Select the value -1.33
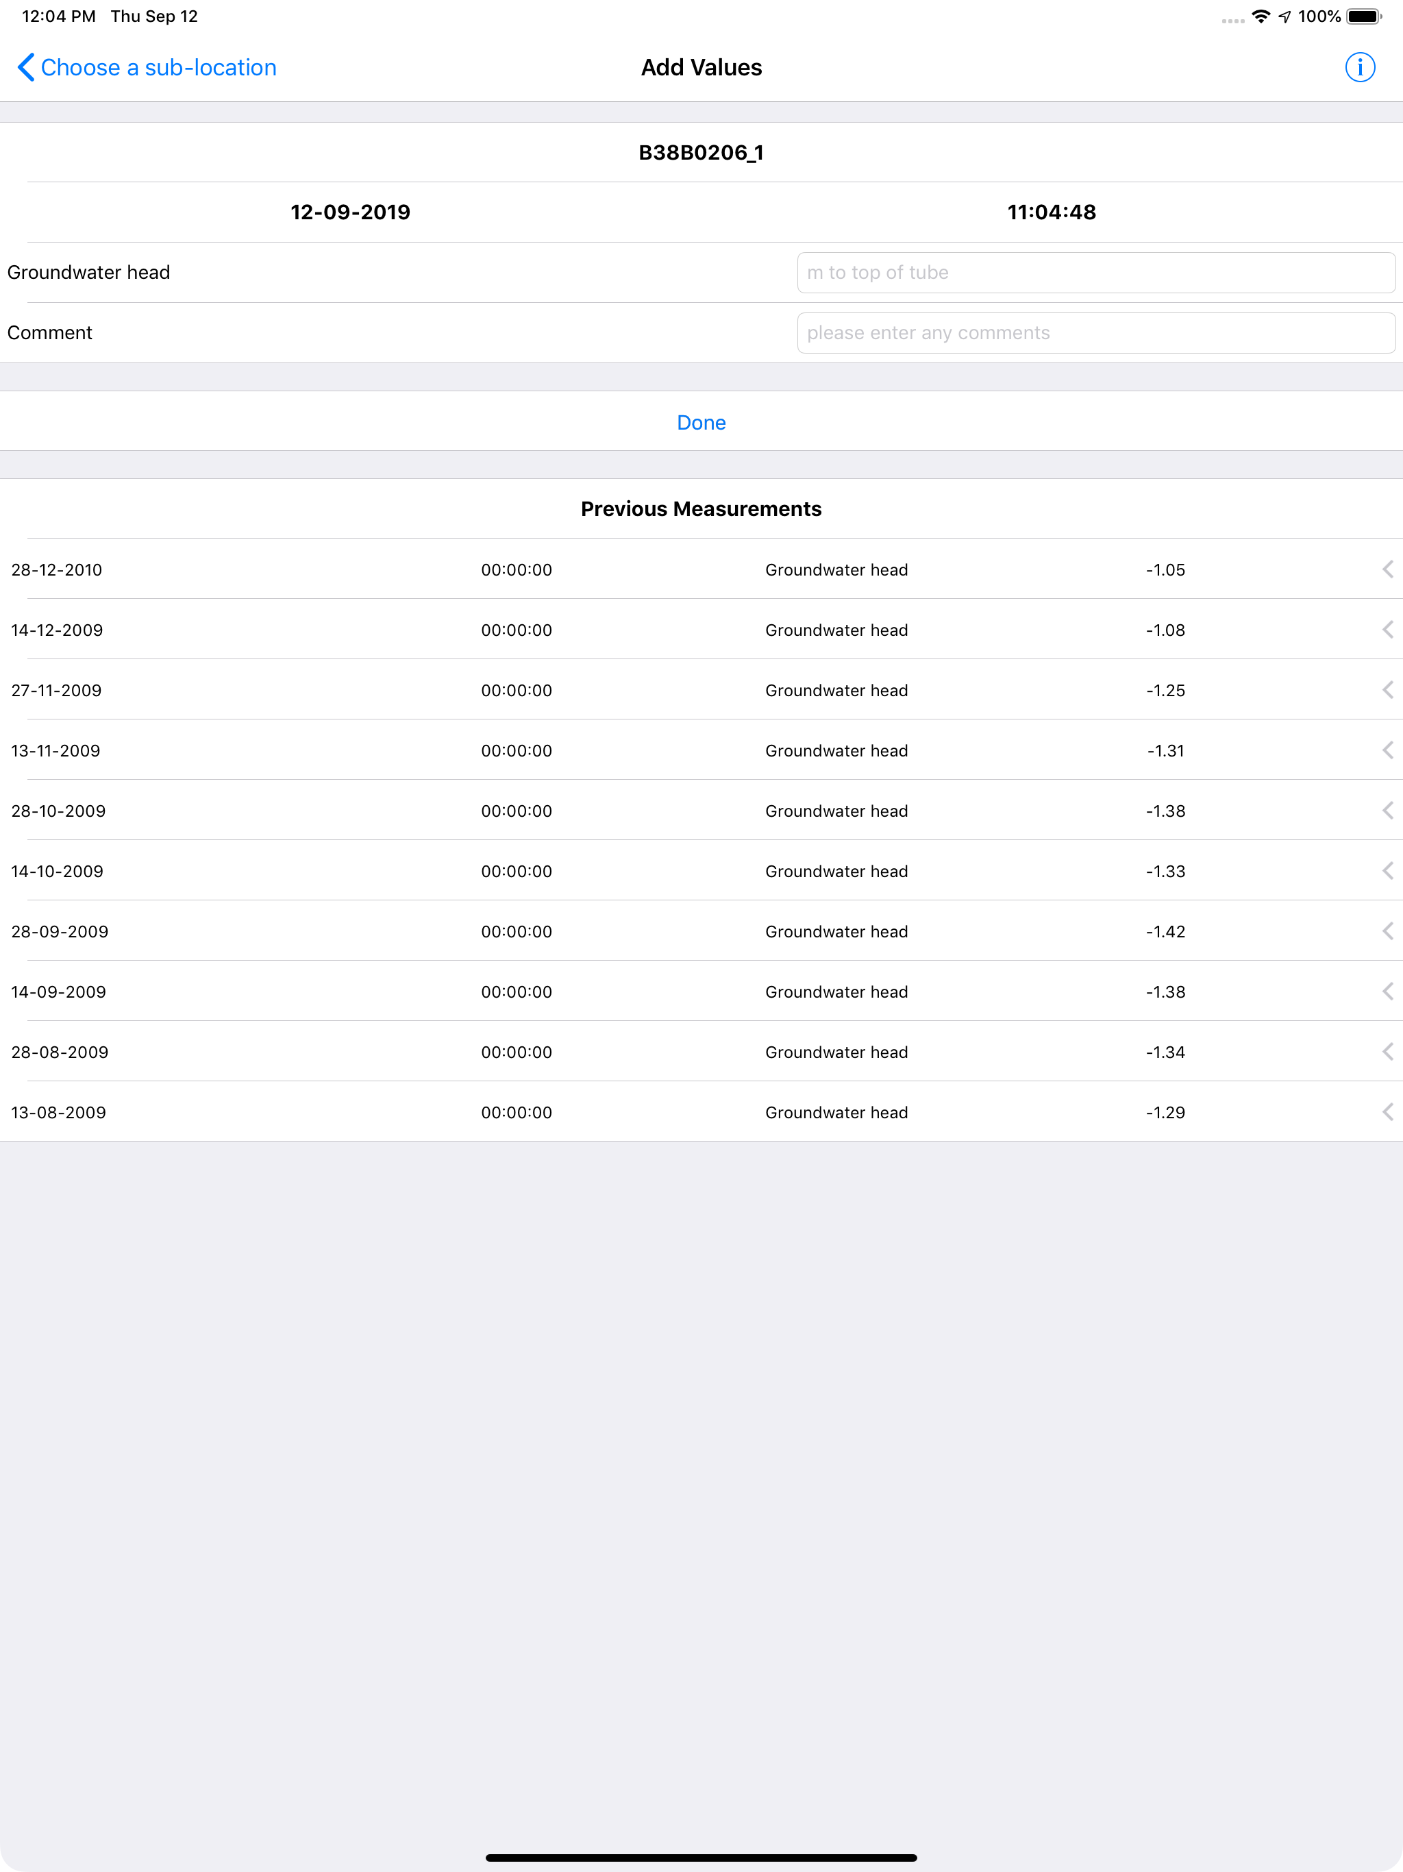This screenshot has width=1403, height=1872. point(1165,871)
